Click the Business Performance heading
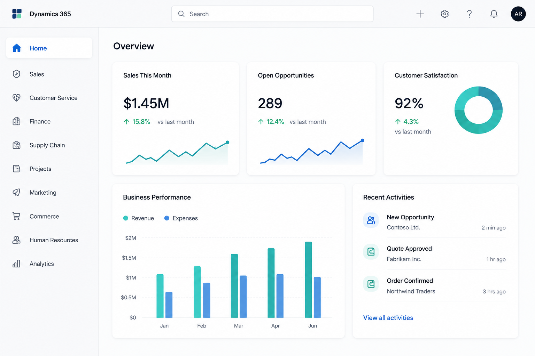This screenshot has width=535, height=356. tap(157, 197)
